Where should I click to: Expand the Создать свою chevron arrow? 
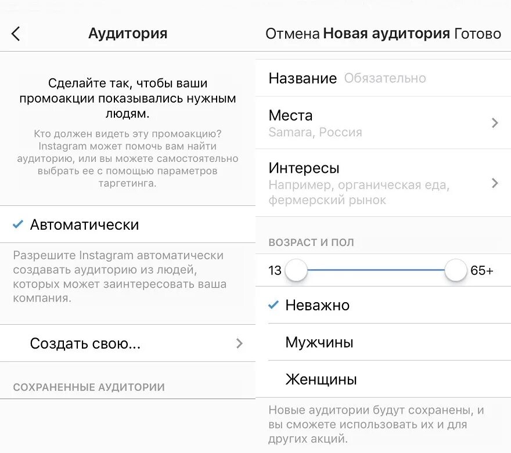[239, 343]
